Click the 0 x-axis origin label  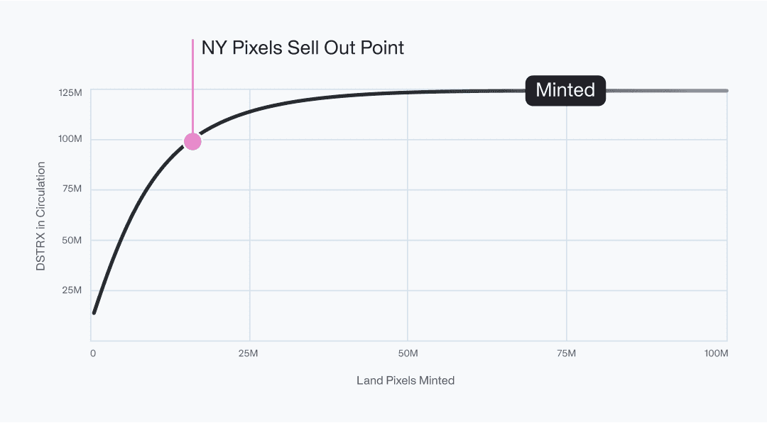[93, 353]
